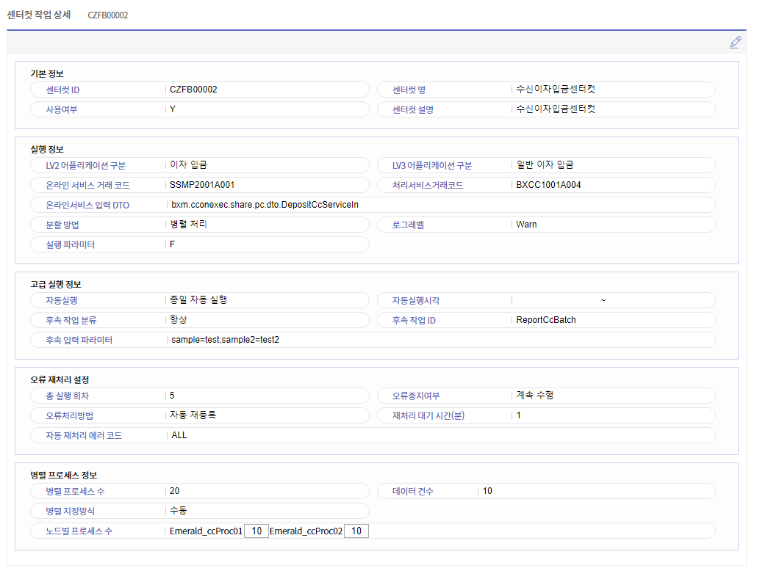Image resolution: width=757 pixels, height=571 pixels.
Task: Click the 고급 실행 정보 section heading
Action: (56, 285)
